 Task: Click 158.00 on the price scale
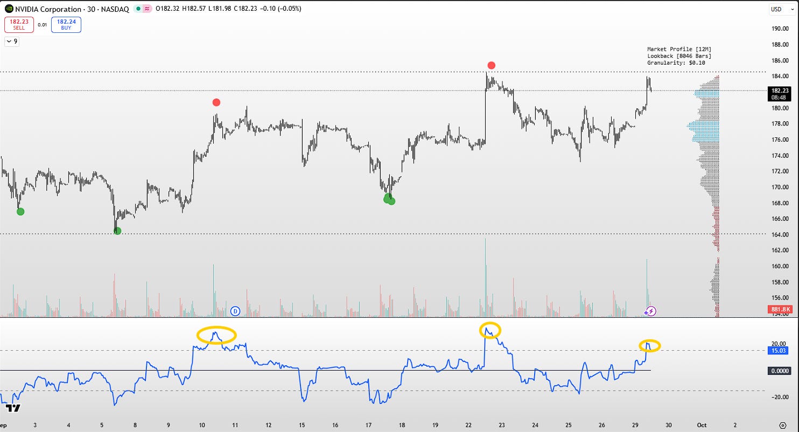780,282
